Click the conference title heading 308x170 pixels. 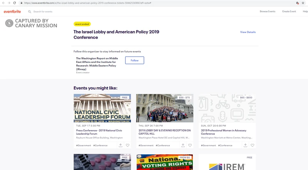pos(116,35)
